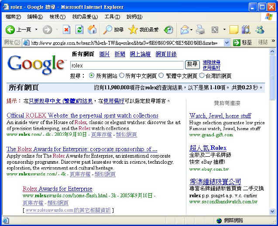278x226 pixels.
Task: Select 所有中文網頁 radio button
Action: (x=122, y=75)
